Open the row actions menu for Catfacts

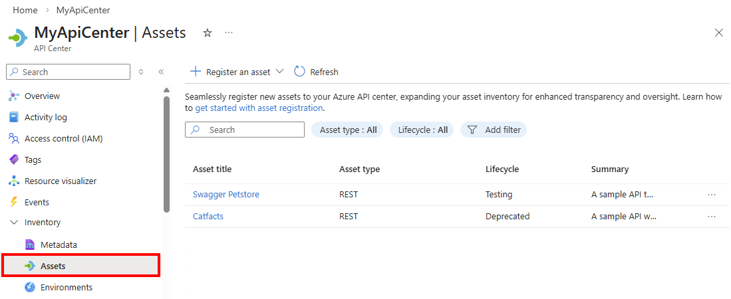[712, 217]
